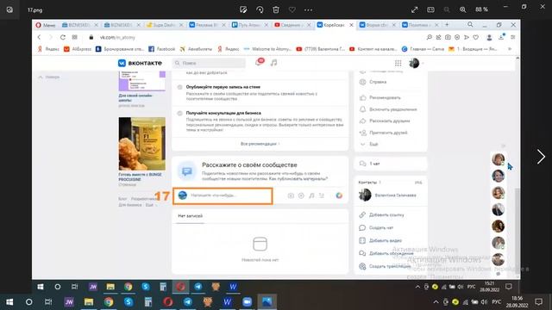Attach a video with the play-circle icon
552x310 pixels.
301,195
